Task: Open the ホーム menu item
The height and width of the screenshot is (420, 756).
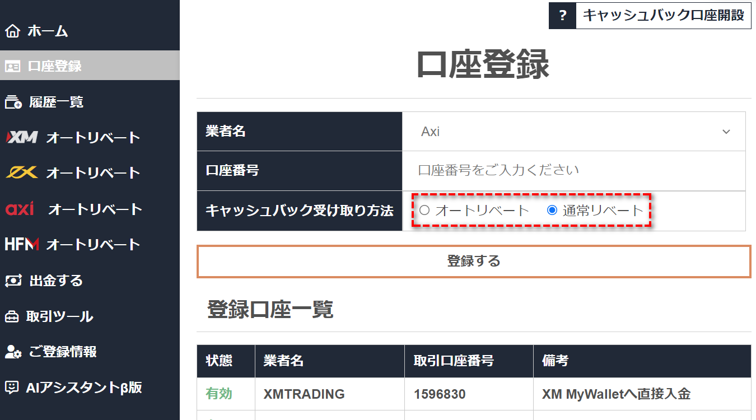Action: pyautogui.click(x=48, y=31)
